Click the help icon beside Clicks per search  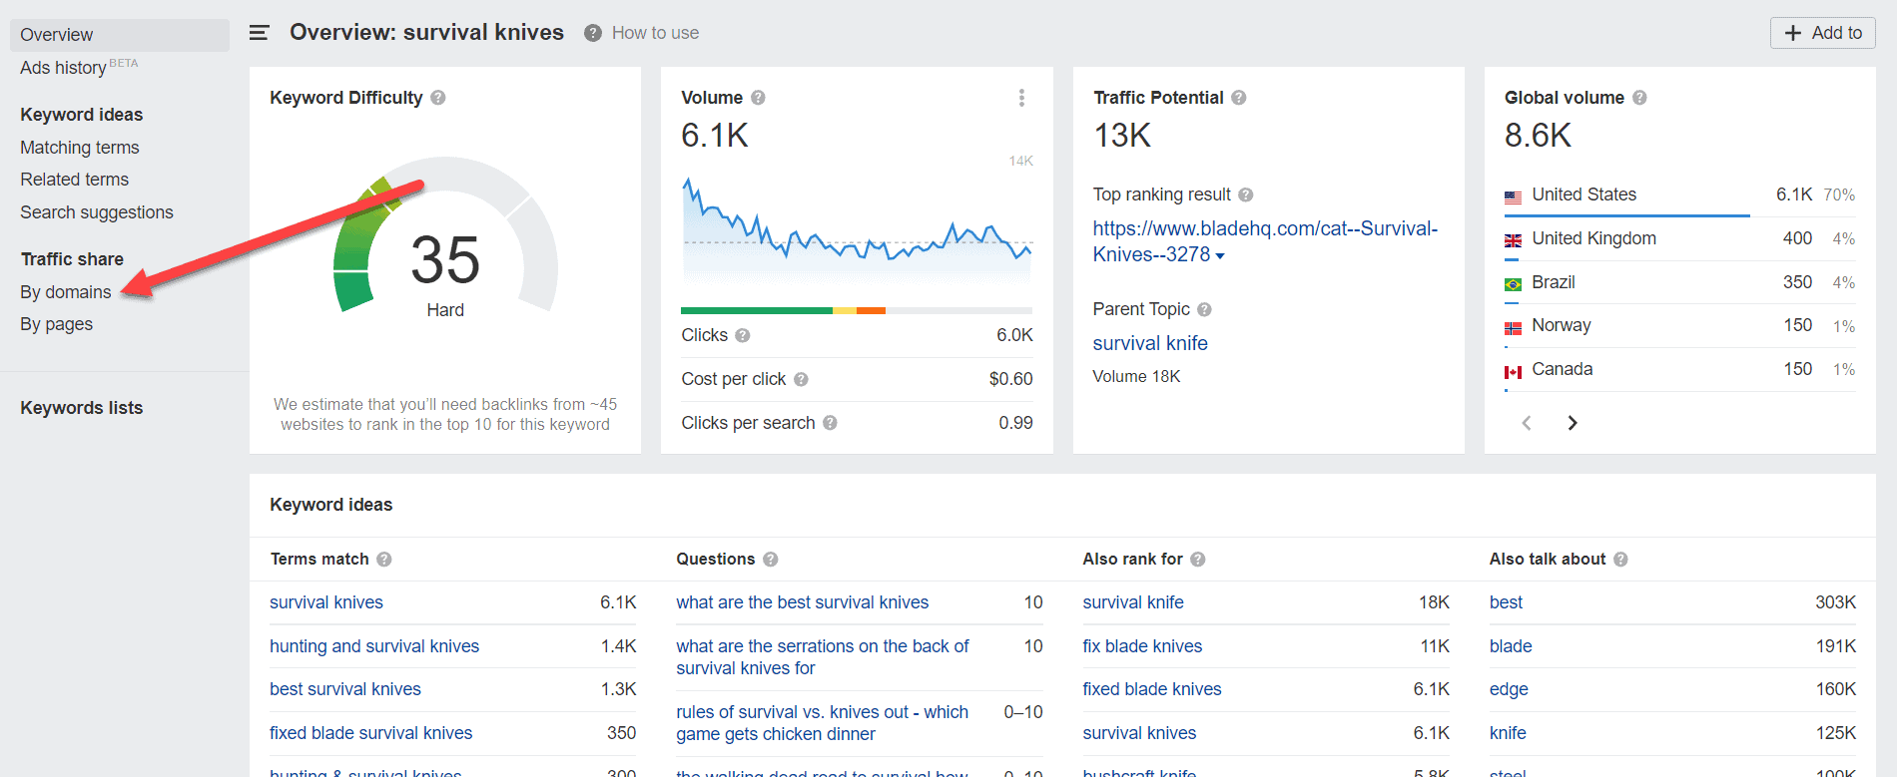[830, 423]
